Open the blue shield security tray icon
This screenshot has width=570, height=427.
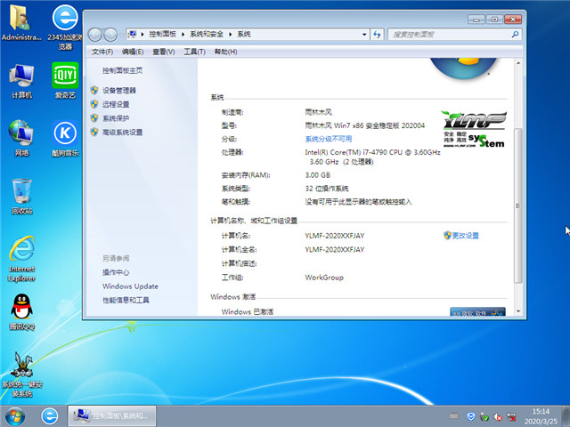point(471,416)
